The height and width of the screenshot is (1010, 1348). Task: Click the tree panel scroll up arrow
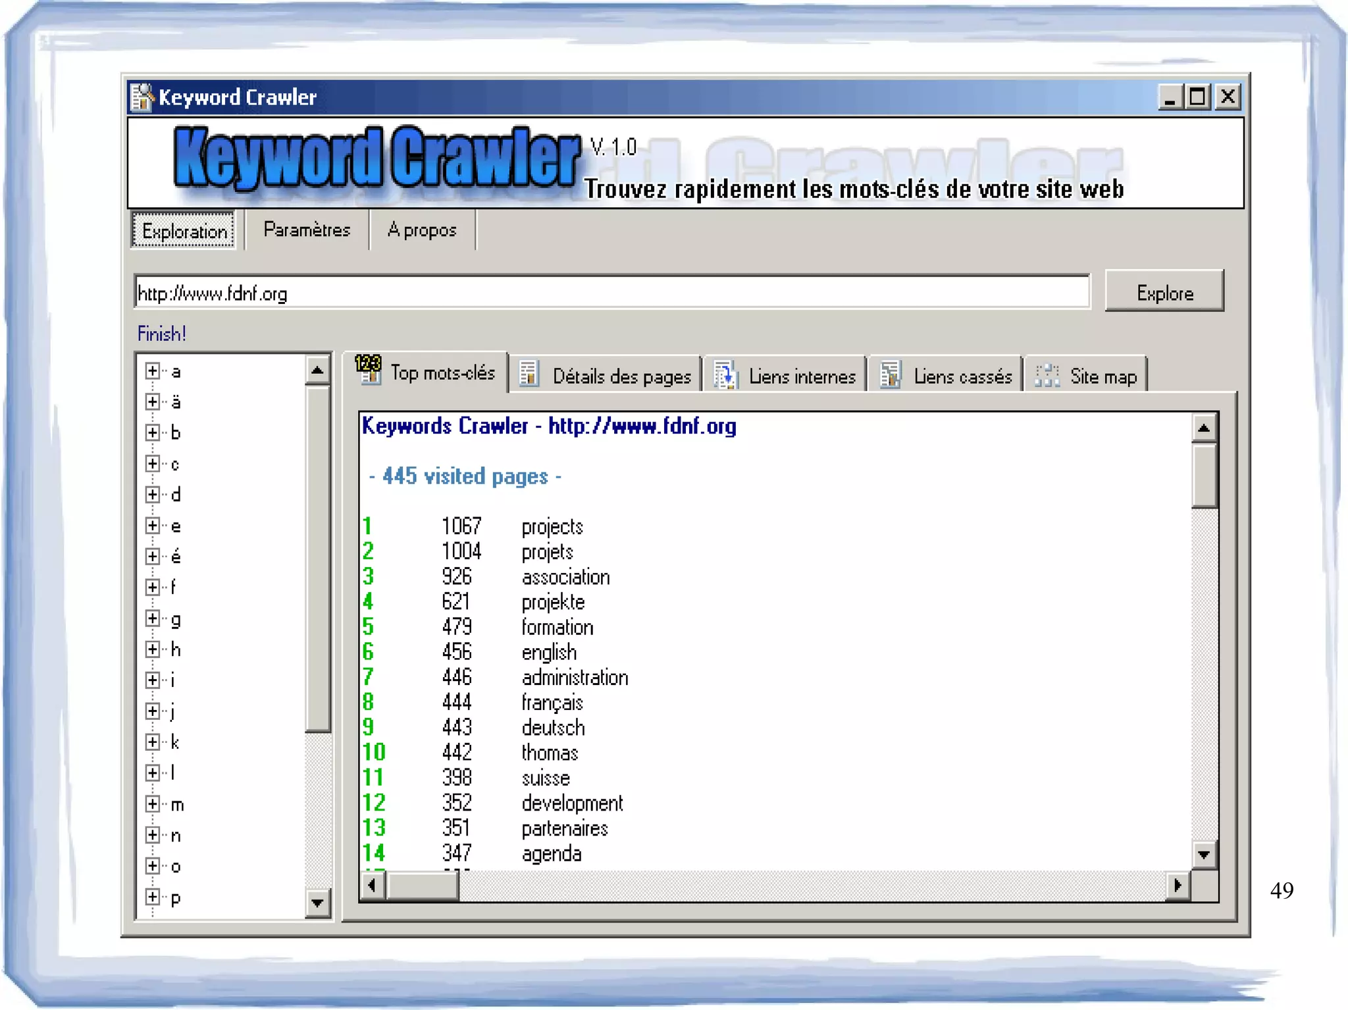[317, 370]
